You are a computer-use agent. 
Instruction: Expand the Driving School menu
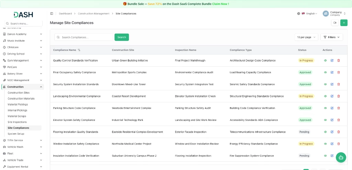(23, 54)
